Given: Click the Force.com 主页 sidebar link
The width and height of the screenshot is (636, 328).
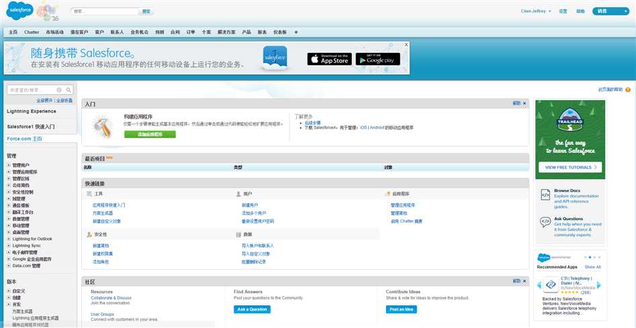Looking at the screenshot, I should (x=24, y=138).
